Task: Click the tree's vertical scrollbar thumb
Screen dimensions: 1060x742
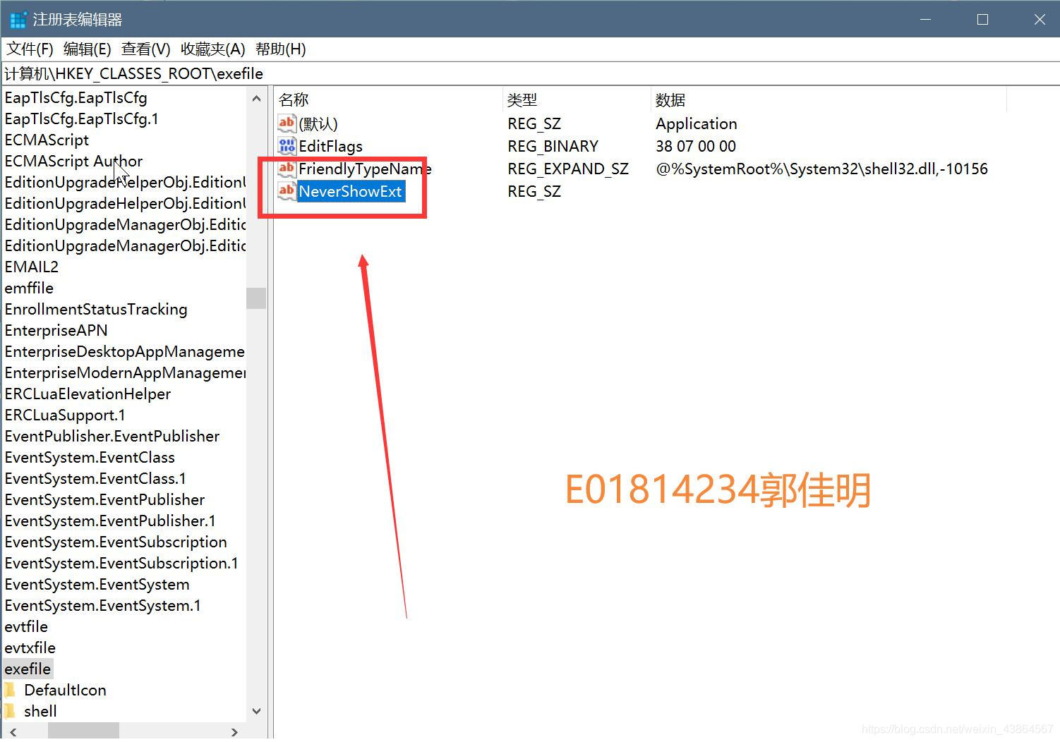Action: (256, 298)
